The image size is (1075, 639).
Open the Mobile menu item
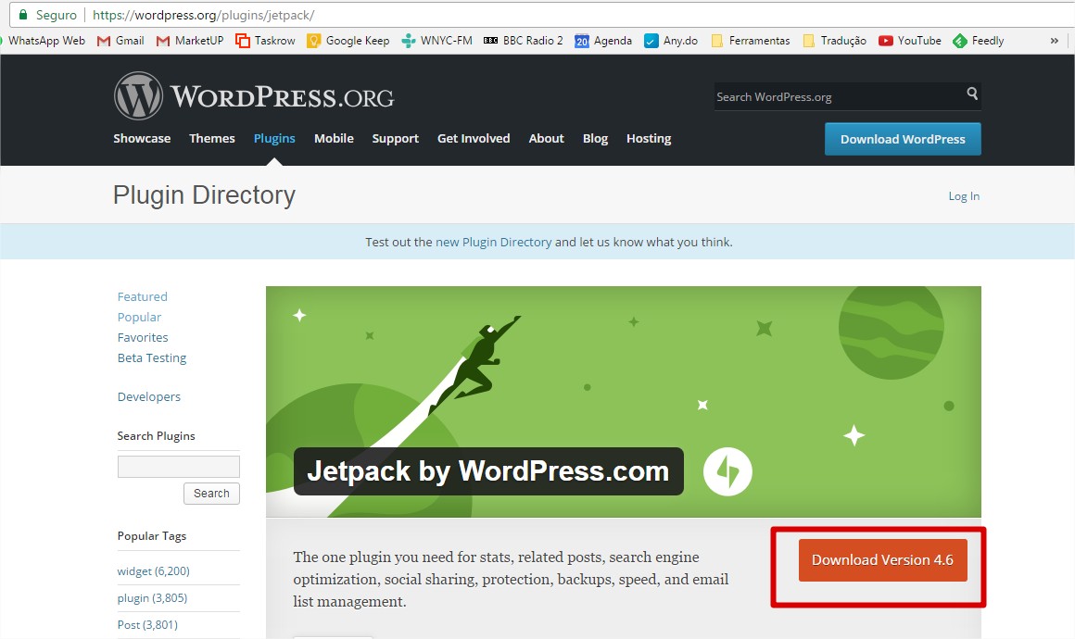pos(334,138)
